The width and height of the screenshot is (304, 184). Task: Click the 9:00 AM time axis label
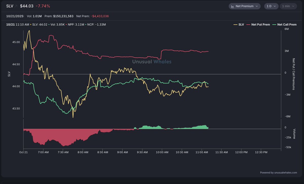pyautogui.click(x=122, y=152)
